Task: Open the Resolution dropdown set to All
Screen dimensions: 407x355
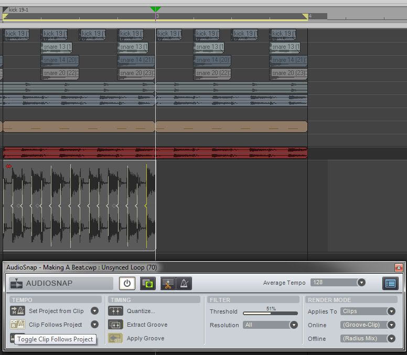Action: pyautogui.click(x=294, y=325)
